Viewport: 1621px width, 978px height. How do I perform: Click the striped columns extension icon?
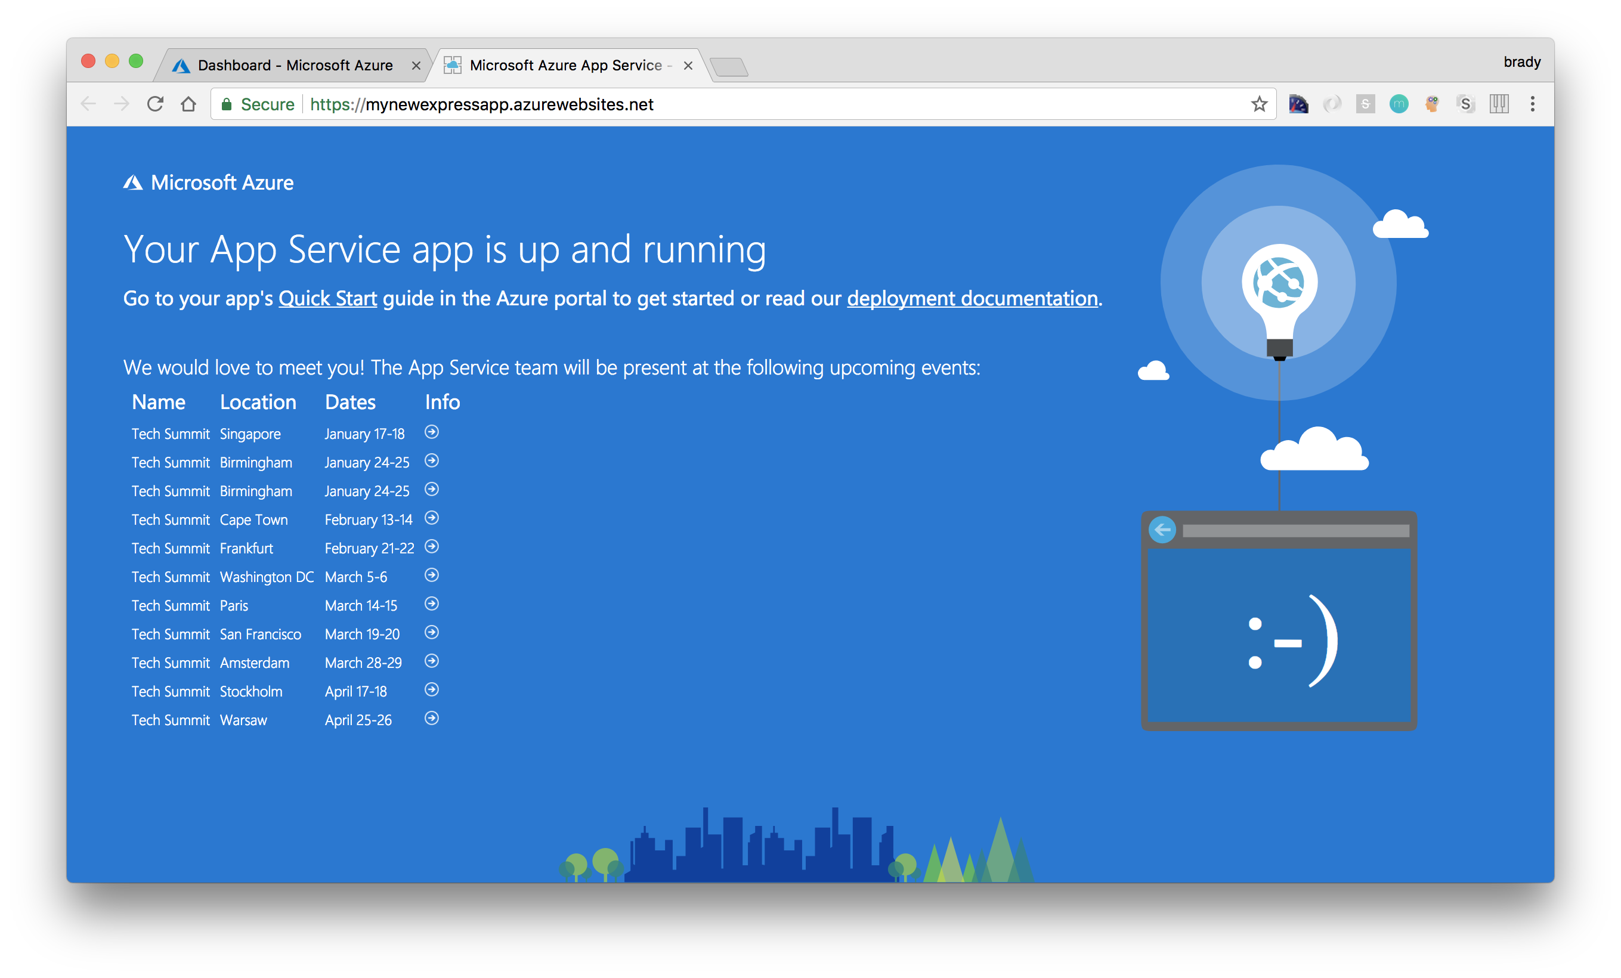coord(1499,104)
